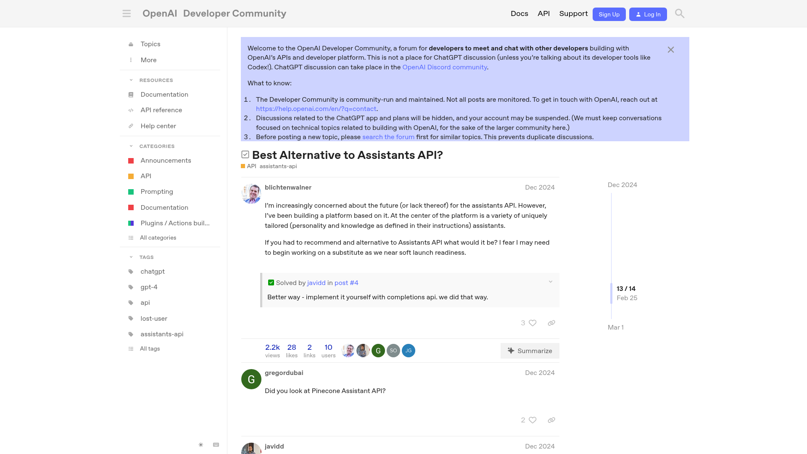
Task: Open keyboard shortcuts icon
Action: click(x=216, y=445)
